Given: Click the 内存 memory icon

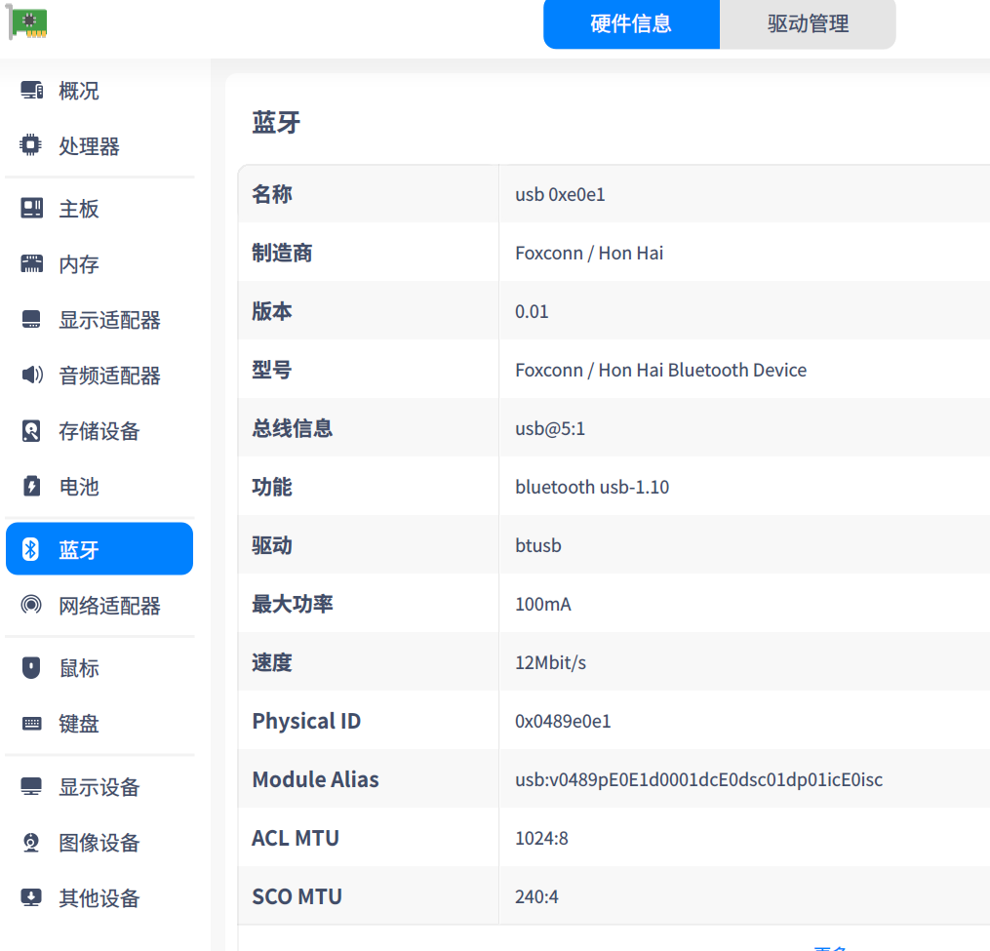Looking at the screenshot, I should click(31, 263).
